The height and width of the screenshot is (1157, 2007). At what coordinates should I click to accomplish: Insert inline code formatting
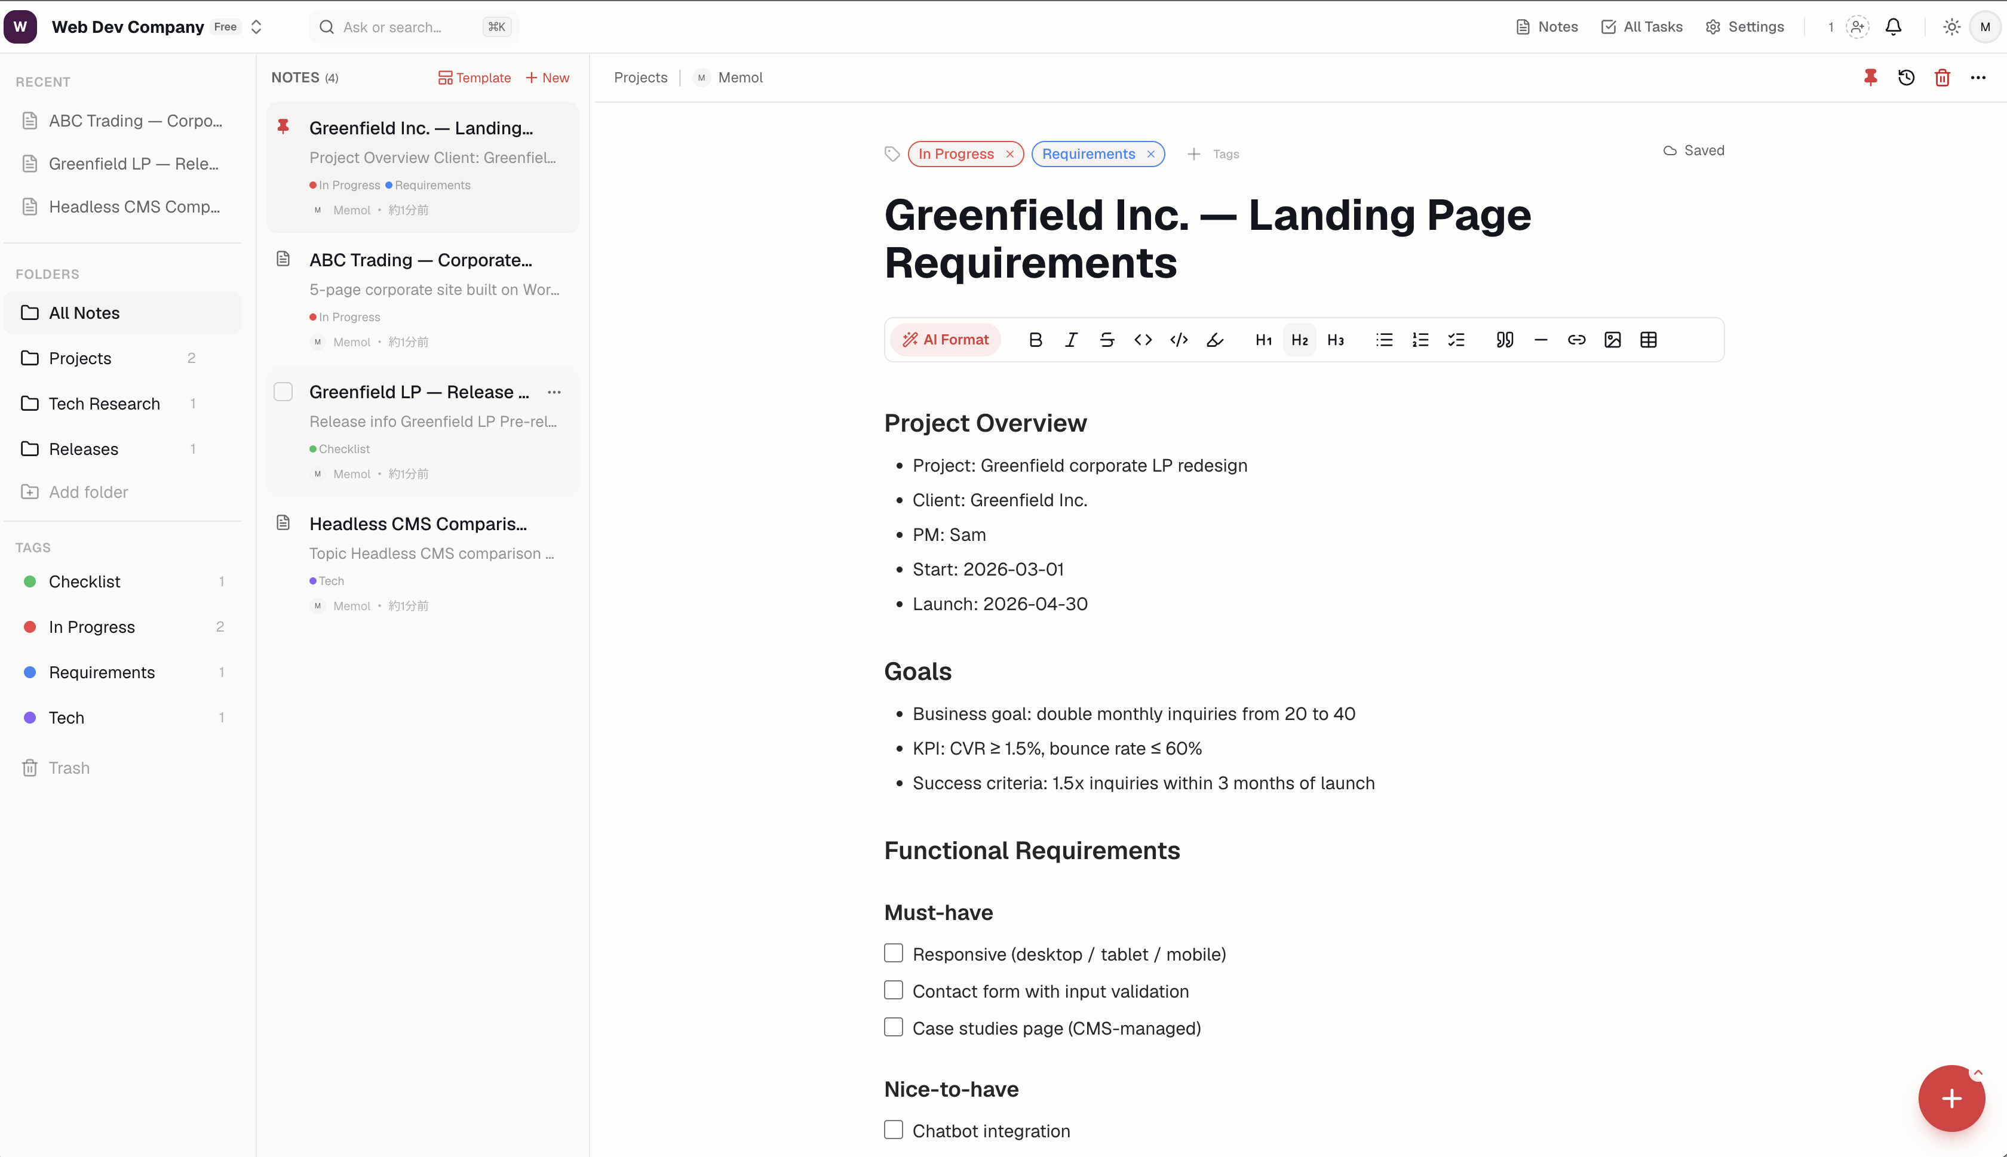pos(1143,340)
